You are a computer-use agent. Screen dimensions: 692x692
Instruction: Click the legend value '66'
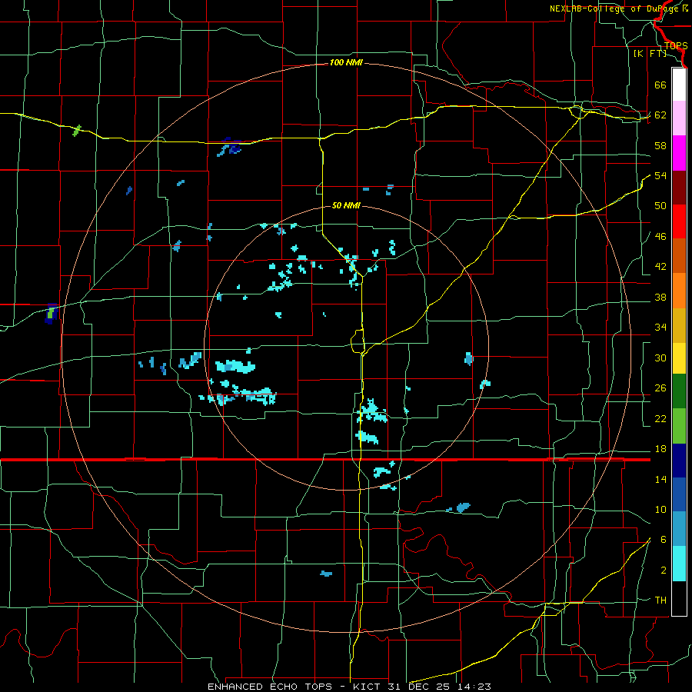pos(660,85)
